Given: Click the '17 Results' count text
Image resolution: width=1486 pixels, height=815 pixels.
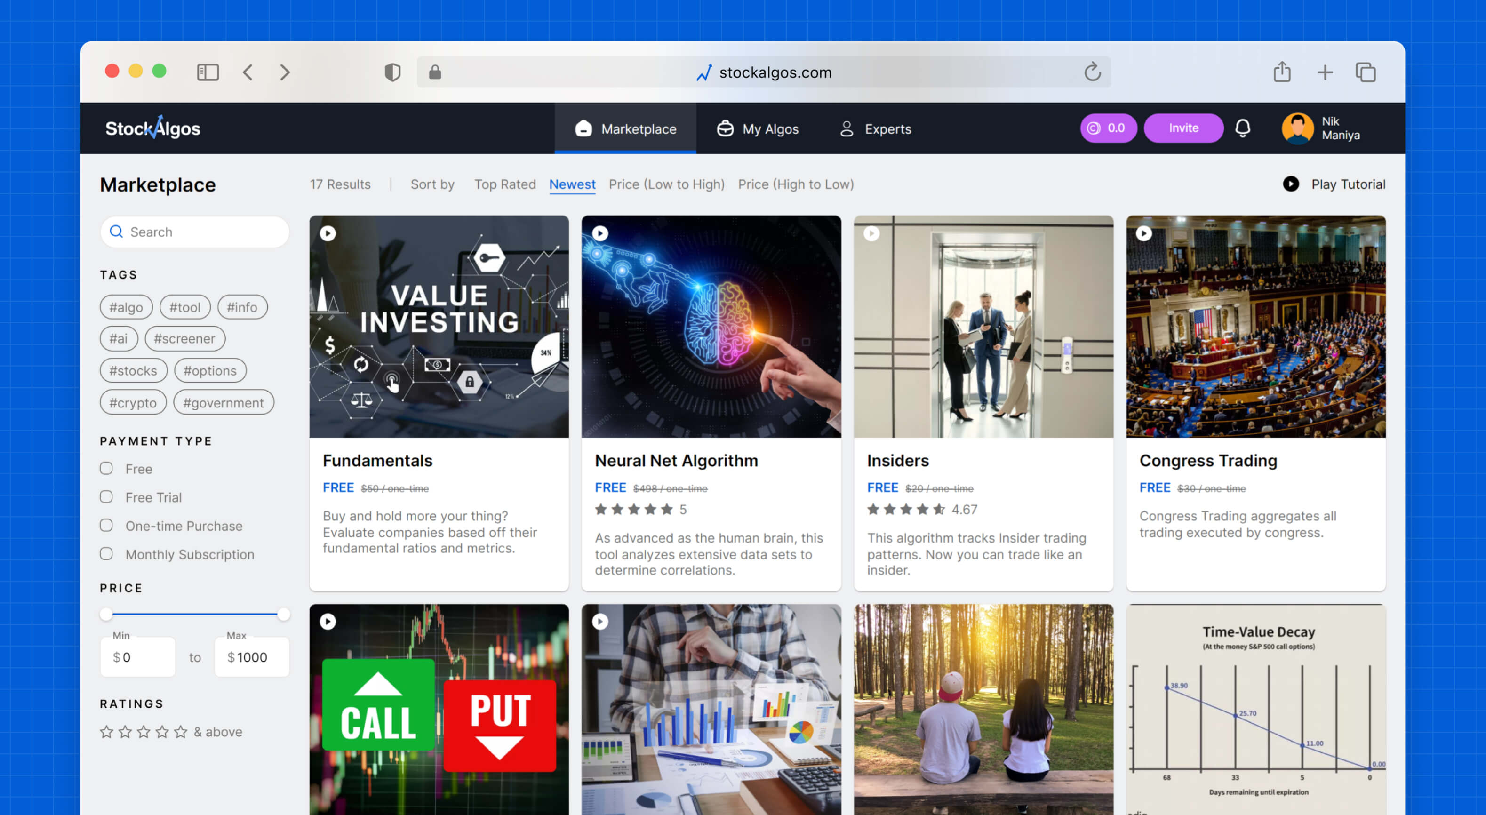Looking at the screenshot, I should pyautogui.click(x=340, y=184).
